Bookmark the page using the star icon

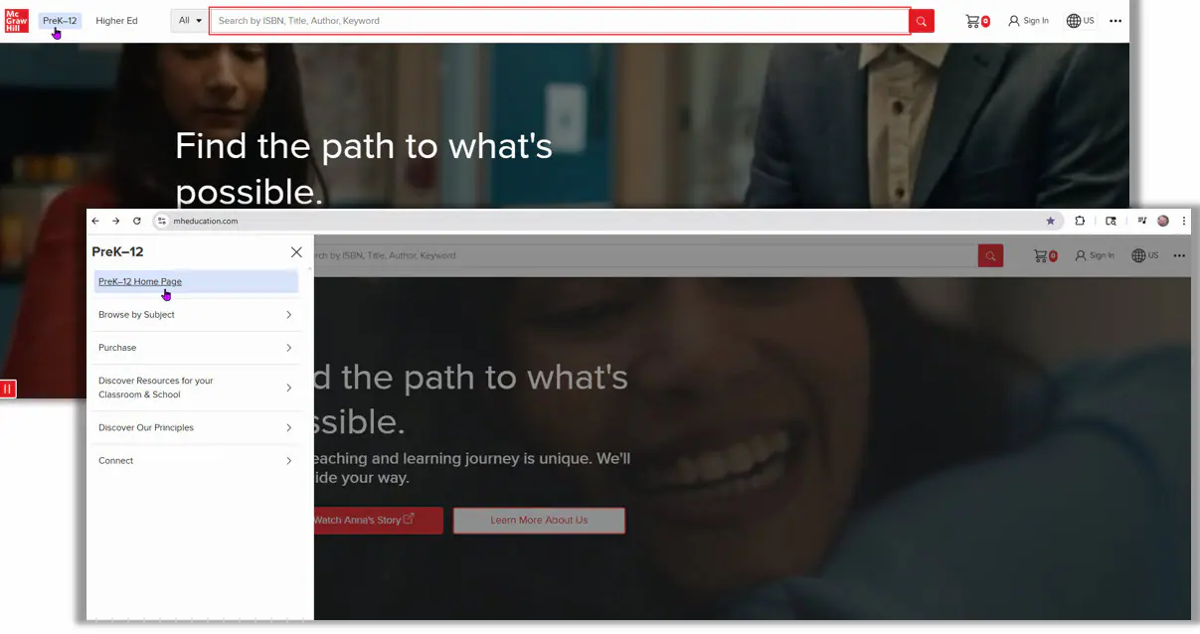[x=1050, y=221]
